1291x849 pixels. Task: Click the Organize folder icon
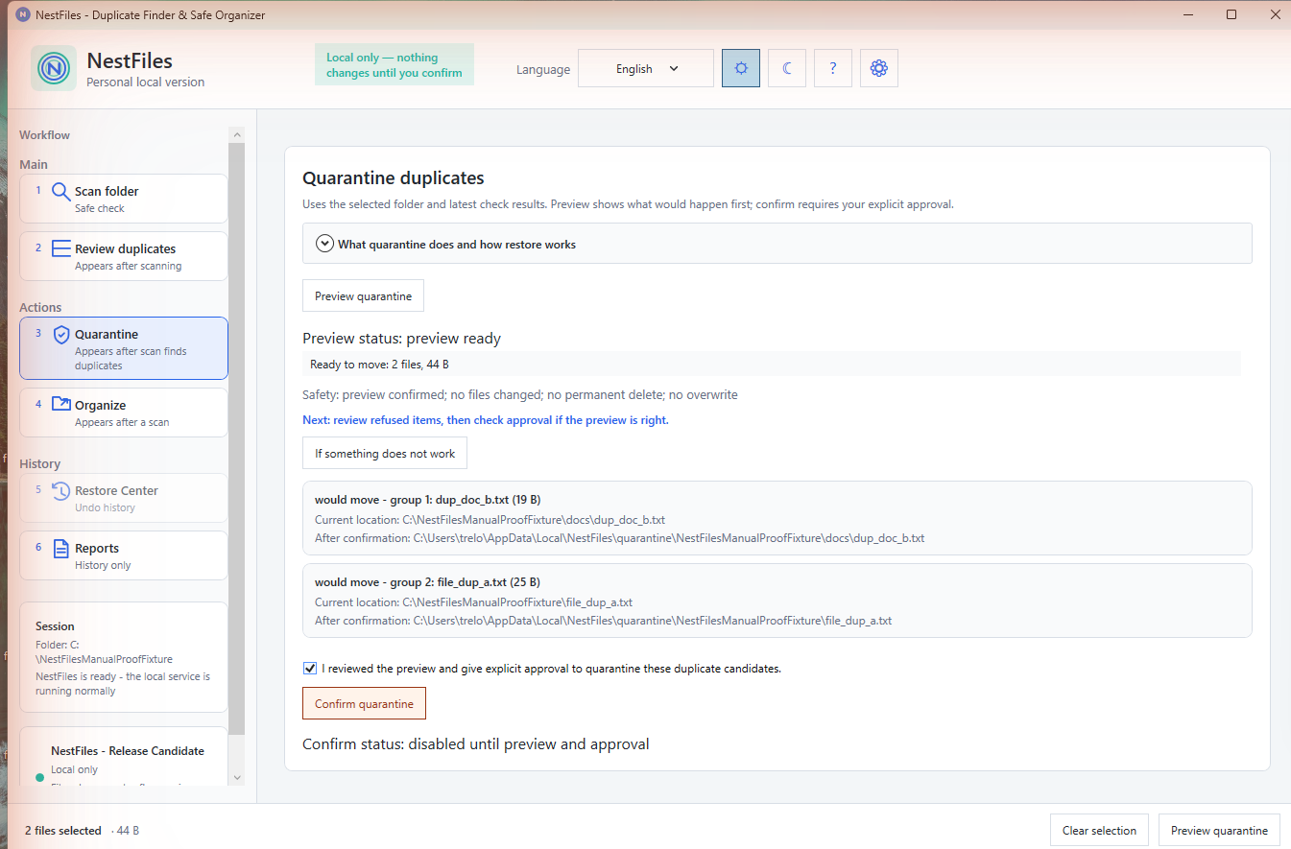click(x=60, y=405)
